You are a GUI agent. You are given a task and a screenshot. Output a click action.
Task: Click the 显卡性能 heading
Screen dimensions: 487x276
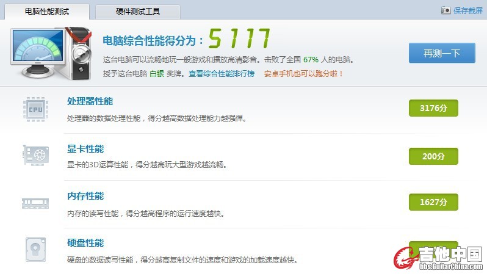(x=85, y=149)
